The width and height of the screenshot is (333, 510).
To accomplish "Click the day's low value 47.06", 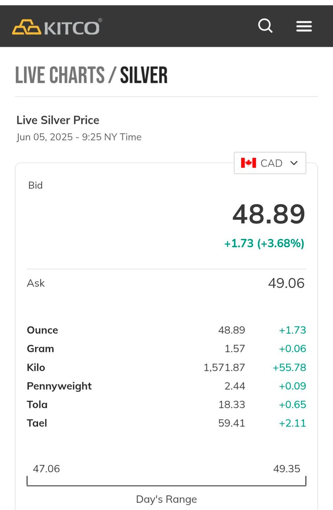I will pos(46,469).
